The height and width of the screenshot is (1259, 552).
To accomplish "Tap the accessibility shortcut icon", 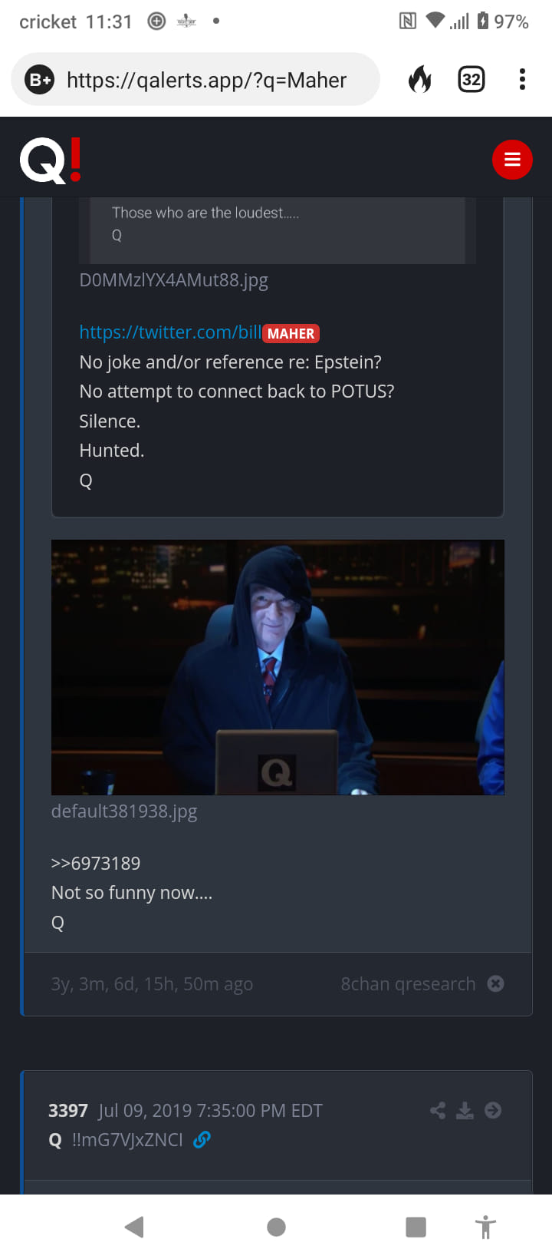I will tap(485, 1227).
